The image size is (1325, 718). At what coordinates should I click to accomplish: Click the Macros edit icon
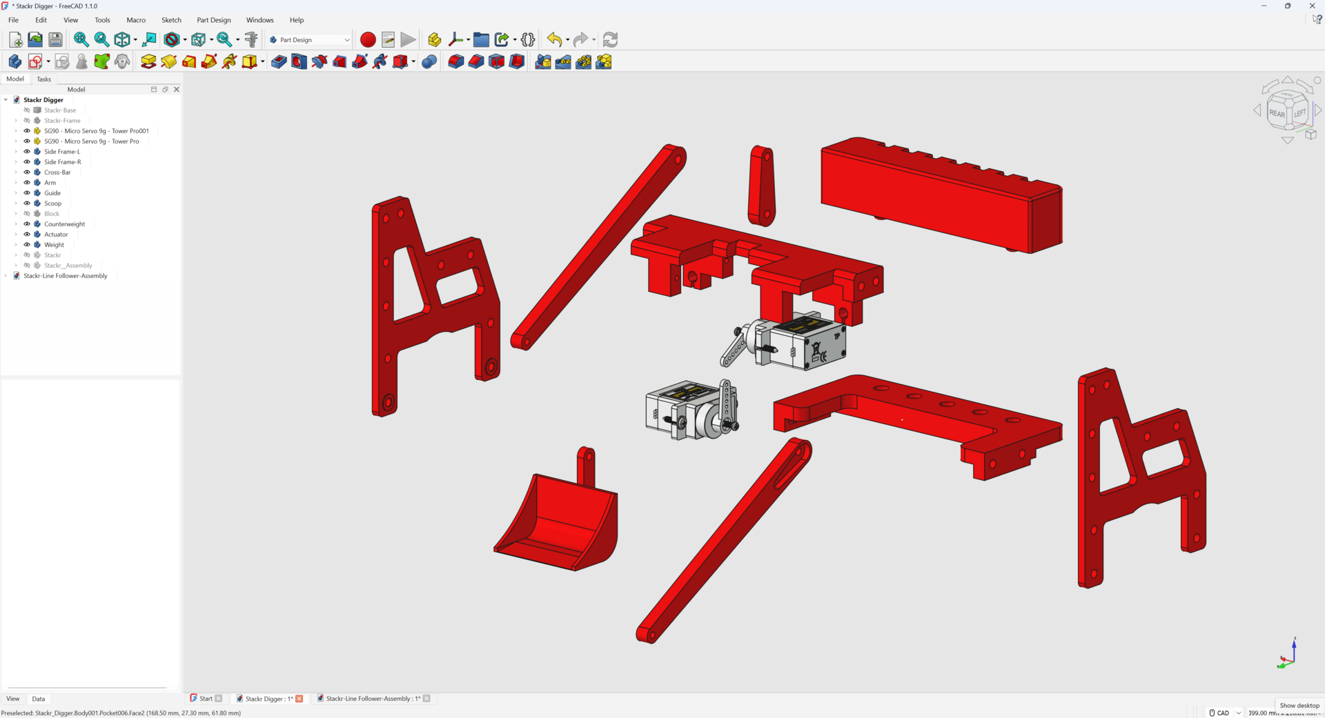(x=388, y=40)
